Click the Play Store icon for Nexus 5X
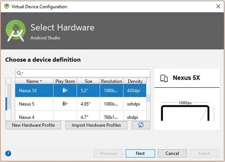The width and height of the screenshot is (225, 162). (65, 90)
